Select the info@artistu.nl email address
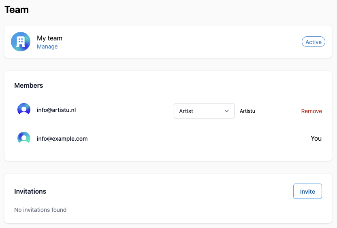The width and height of the screenshot is (337, 228). coord(56,110)
